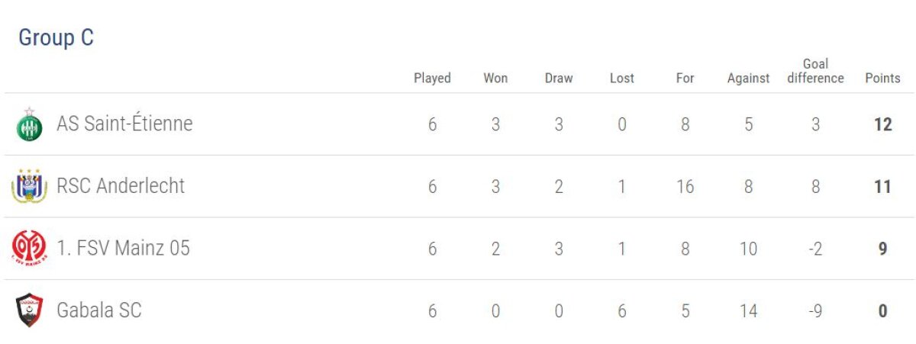
Task: Click Saint-Étienne's 12 points value
Action: 882,124
